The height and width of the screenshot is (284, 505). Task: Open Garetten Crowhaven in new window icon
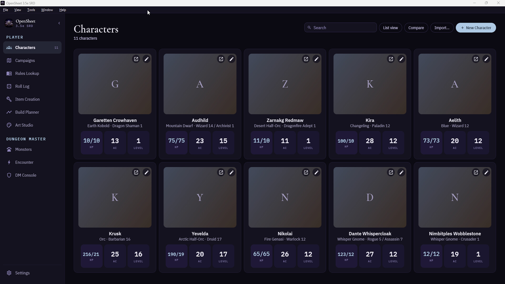pos(136,59)
